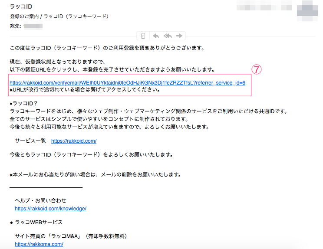
Task: Click the ■ラッコID？ heading text
Action: click(x=23, y=103)
